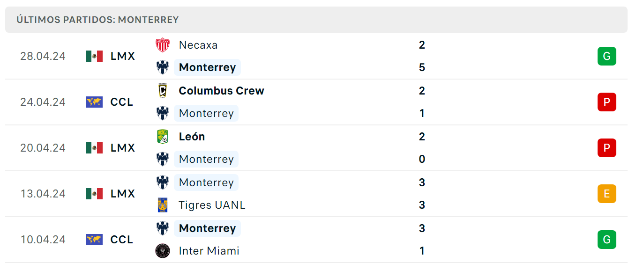
Task: Click the Columbus Crew team logo
Action: [x=163, y=91]
